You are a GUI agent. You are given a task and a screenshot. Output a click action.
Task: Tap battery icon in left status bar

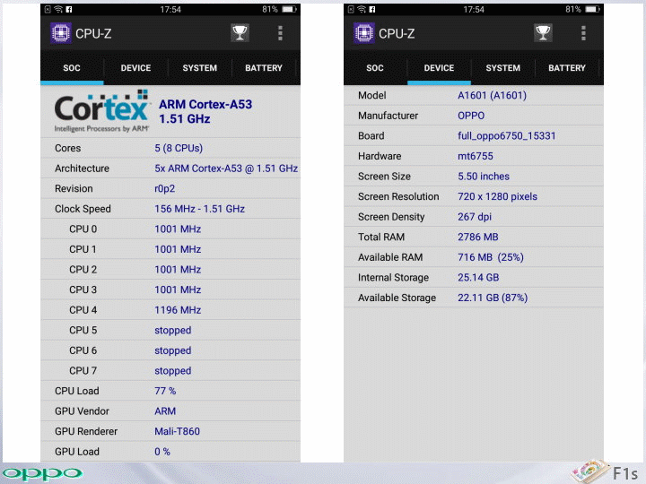pos(289,9)
